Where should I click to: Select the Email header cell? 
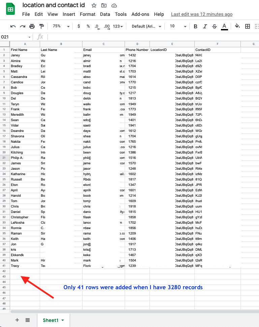pyautogui.click(x=104, y=50)
